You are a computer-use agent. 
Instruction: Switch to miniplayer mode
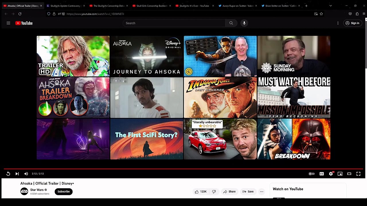[340, 174]
